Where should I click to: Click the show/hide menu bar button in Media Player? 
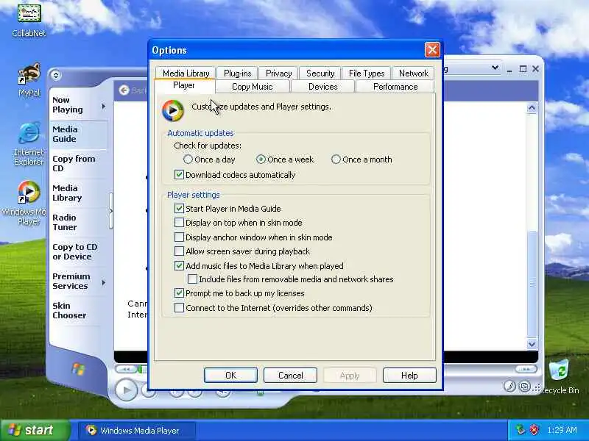[x=56, y=75]
